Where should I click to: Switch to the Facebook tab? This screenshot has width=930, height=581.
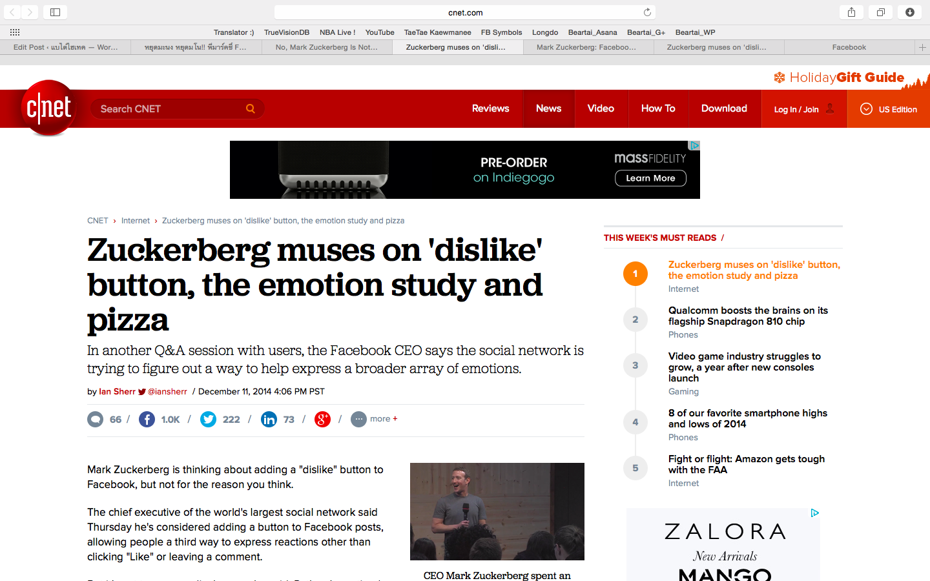849,47
